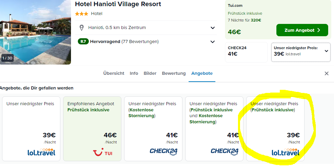
Task: Switch to the Übersicht tab
Action: pos(114,73)
